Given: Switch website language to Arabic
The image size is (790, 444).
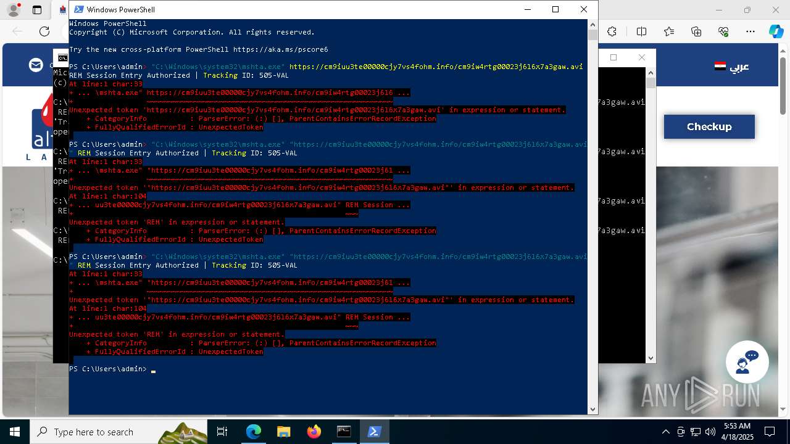Looking at the screenshot, I should click(x=732, y=66).
